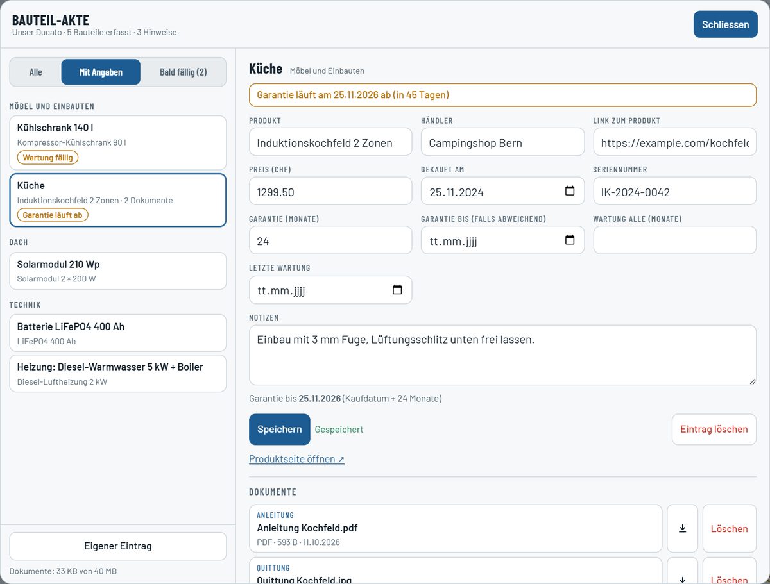Click the Garantie bis 25.11.2026 summary text
The image size is (770, 584).
345,399
